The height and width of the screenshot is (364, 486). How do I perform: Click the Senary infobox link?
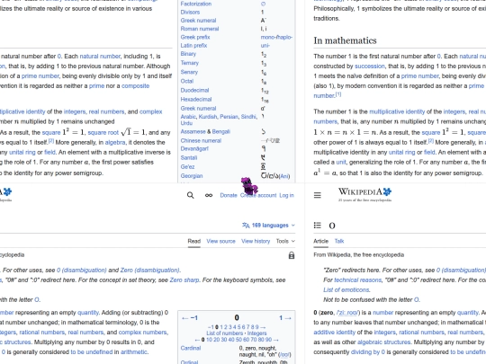click(x=189, y=72)
